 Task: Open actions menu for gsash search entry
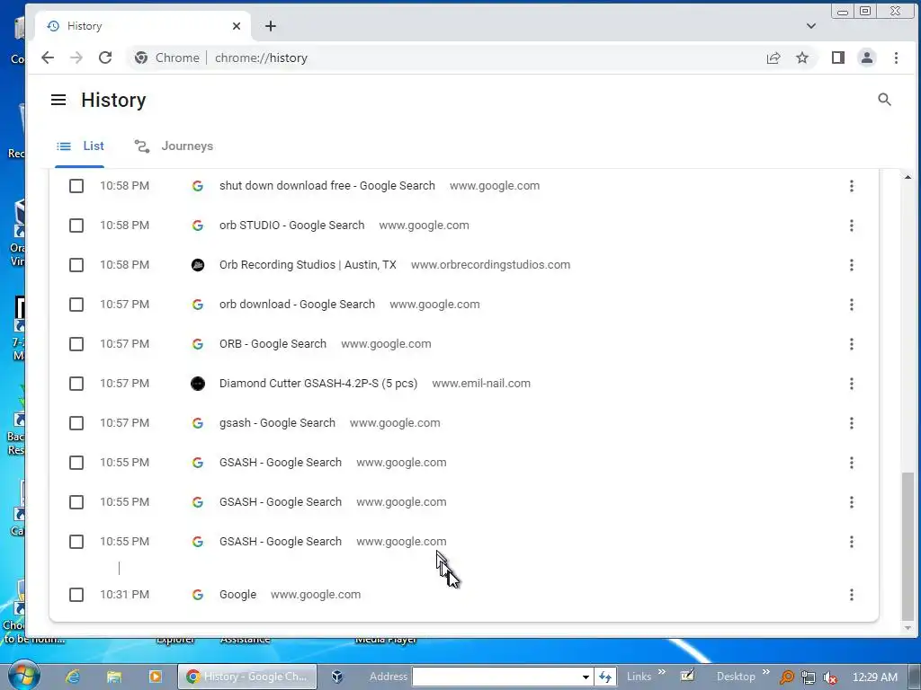tap(851, 423)
